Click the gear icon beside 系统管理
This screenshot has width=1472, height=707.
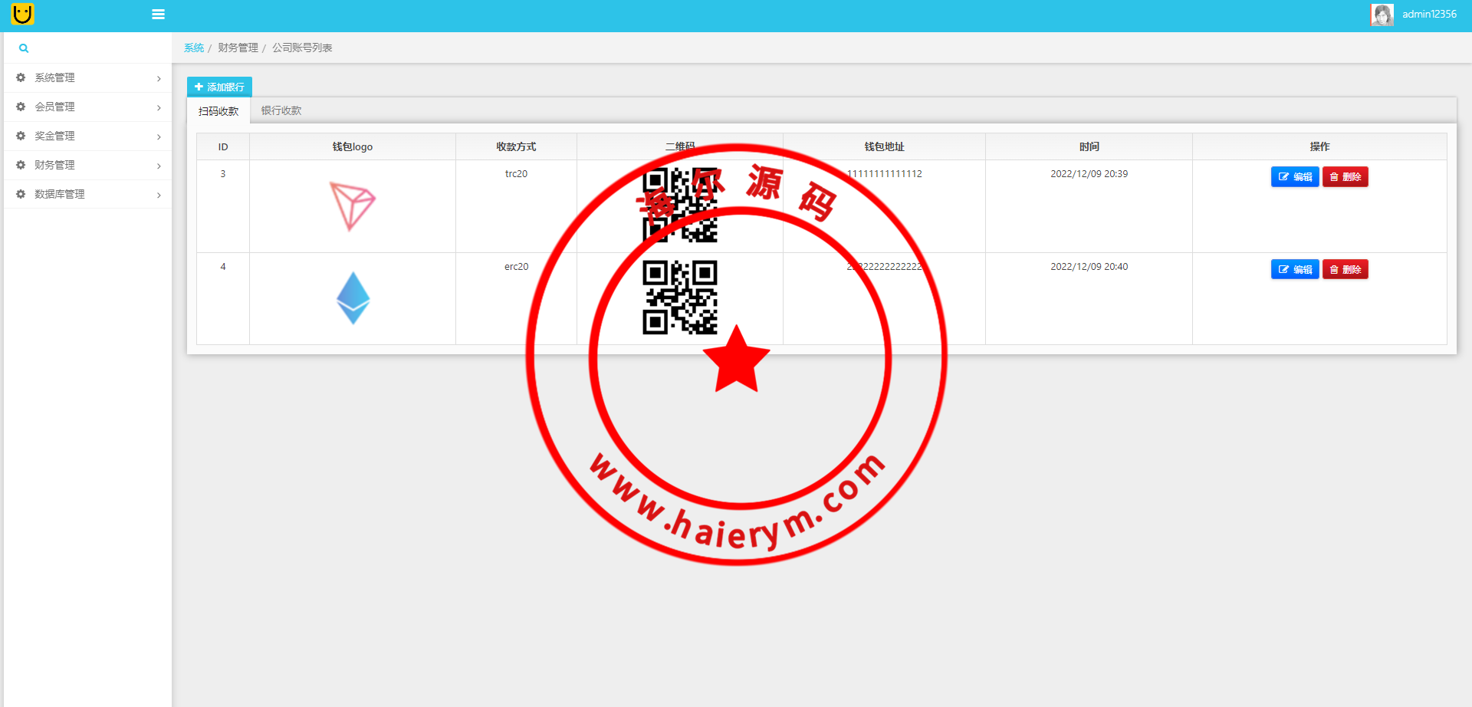(x=21, y=77)
